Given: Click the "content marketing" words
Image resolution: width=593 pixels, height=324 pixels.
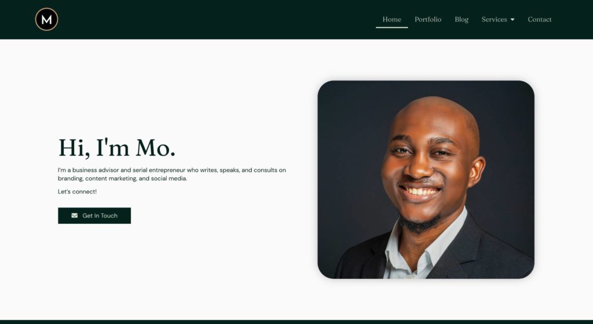Looking at the screenshot, I should pyautogui.click(x=111, y=179).
